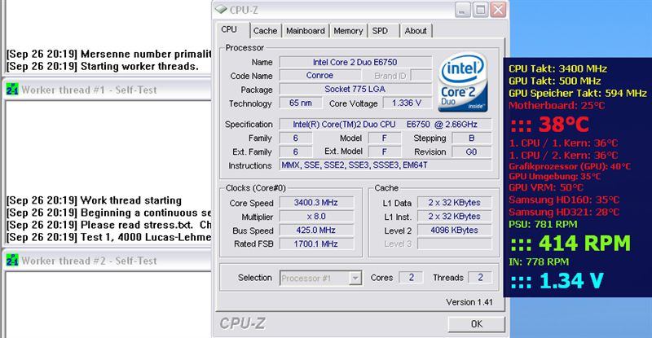652x338 pixels.
Task: Click Worker thread #1 window icon
Action: [x=12, y=90]
